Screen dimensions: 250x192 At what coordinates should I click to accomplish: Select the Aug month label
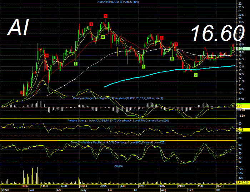[164, 190]
